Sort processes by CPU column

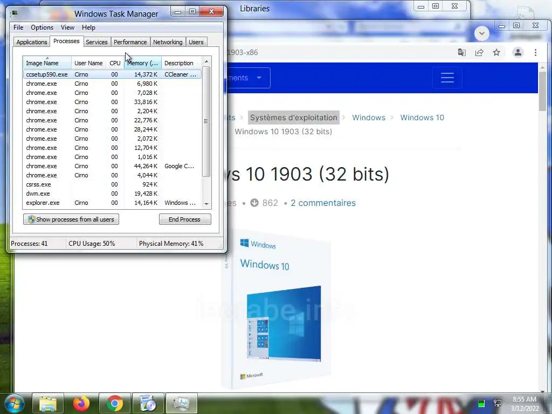tap(115, 63)
